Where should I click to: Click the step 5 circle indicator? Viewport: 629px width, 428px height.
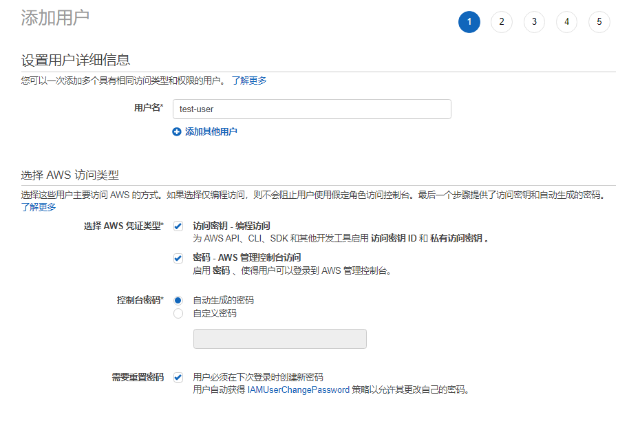tap(599, 21)
